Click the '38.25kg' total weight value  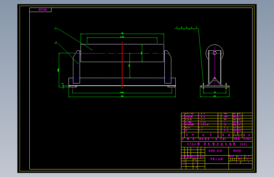(x=247, y=139)
